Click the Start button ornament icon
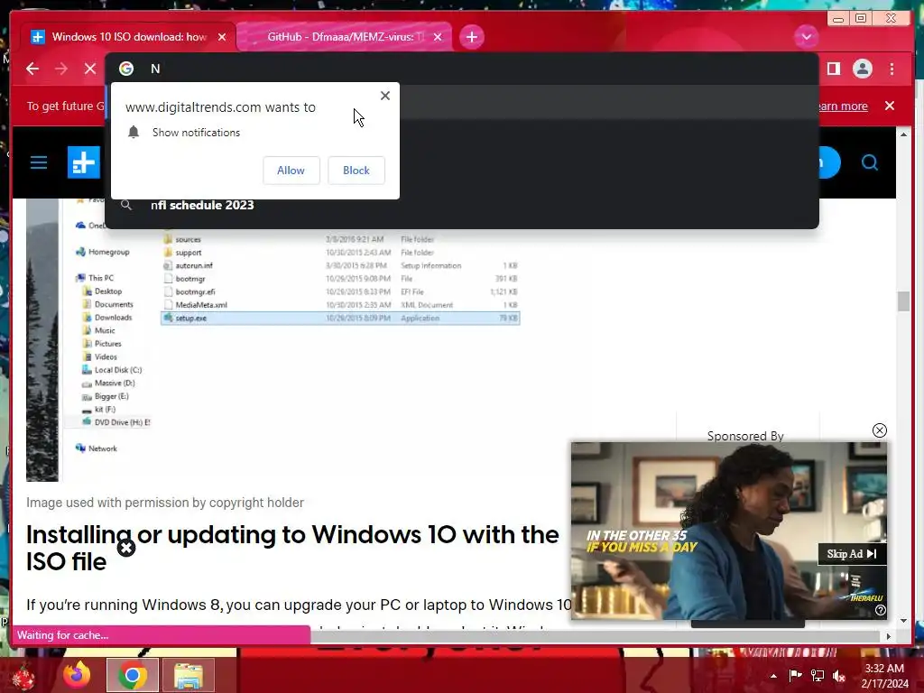924x693 pixels. 23,677
